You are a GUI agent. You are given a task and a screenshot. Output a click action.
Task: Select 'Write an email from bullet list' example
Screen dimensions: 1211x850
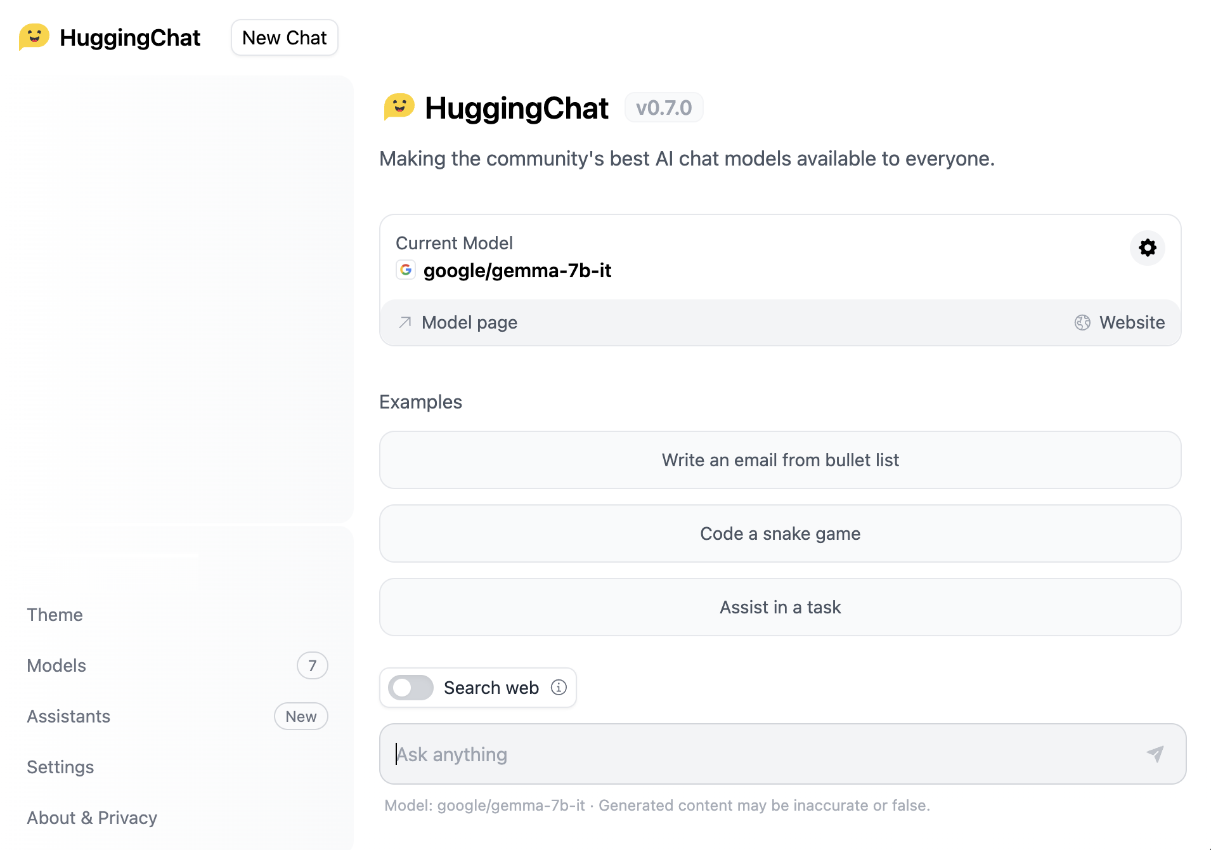[780, 460]
